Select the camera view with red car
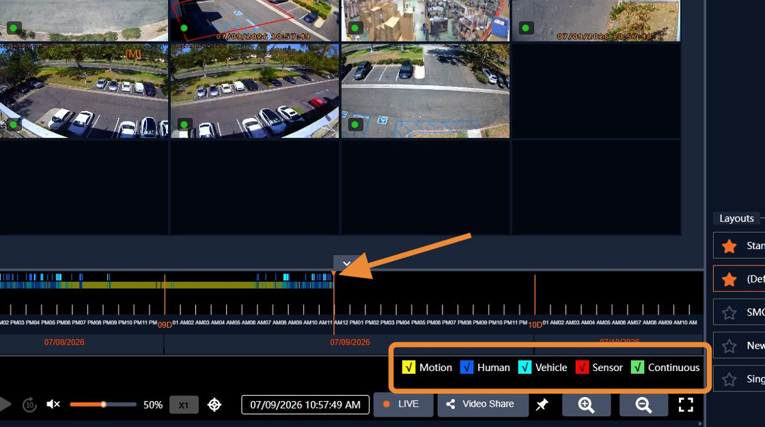This screenshot has height=427, width=765. pos(255,91)
